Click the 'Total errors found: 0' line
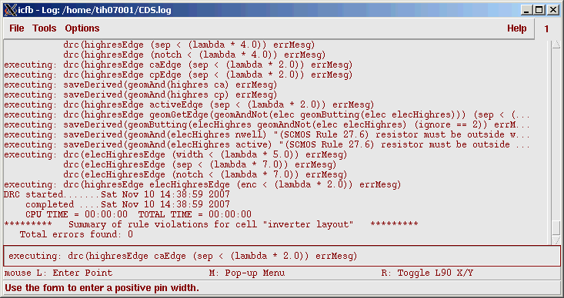The image size is (564, 298). (x=76, y=234)
